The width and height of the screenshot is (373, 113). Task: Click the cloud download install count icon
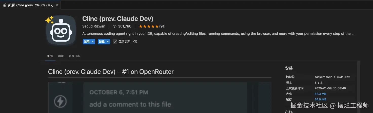click(x=114, y=26)
